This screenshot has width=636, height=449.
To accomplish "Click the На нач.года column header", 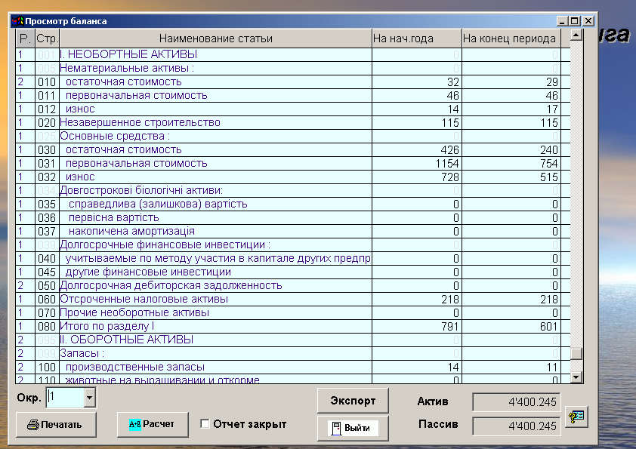I will click(x=416, y=38).
